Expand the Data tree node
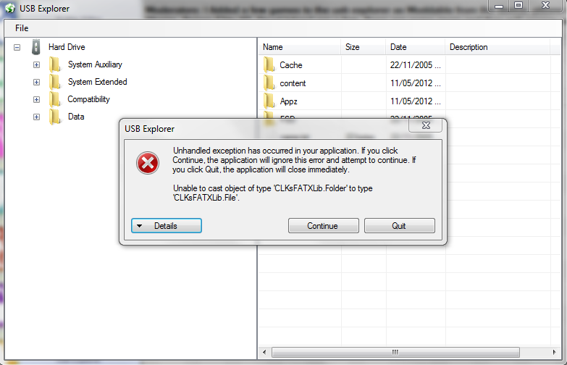Screen dimensions: 567x365 [x=36, y=117]
